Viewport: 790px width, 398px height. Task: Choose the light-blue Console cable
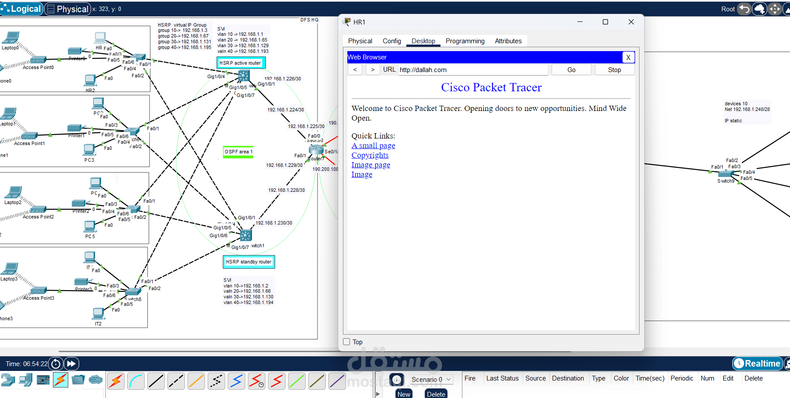(136, 381)
